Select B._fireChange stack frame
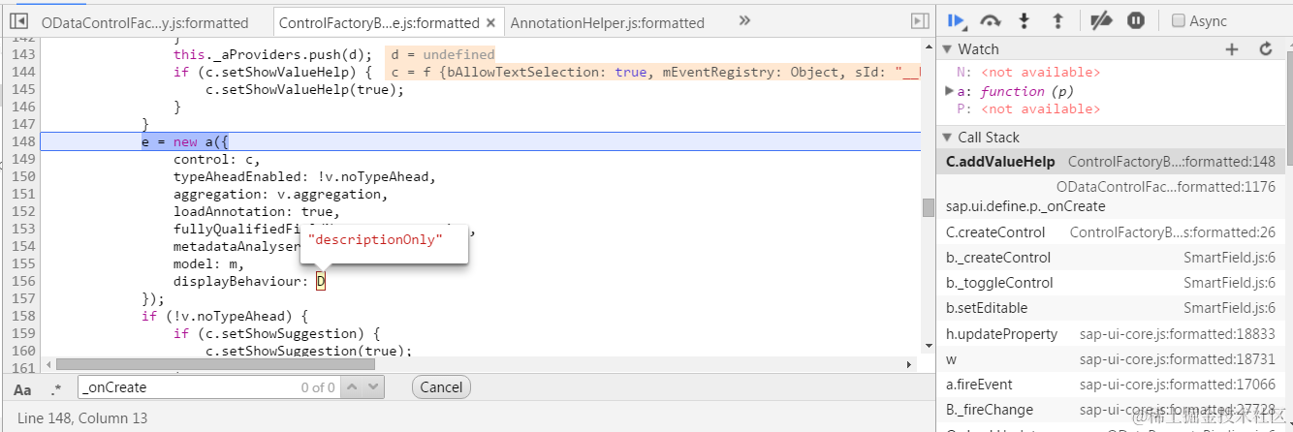This screenshot has width=1293, height=432. (1113, 410)
